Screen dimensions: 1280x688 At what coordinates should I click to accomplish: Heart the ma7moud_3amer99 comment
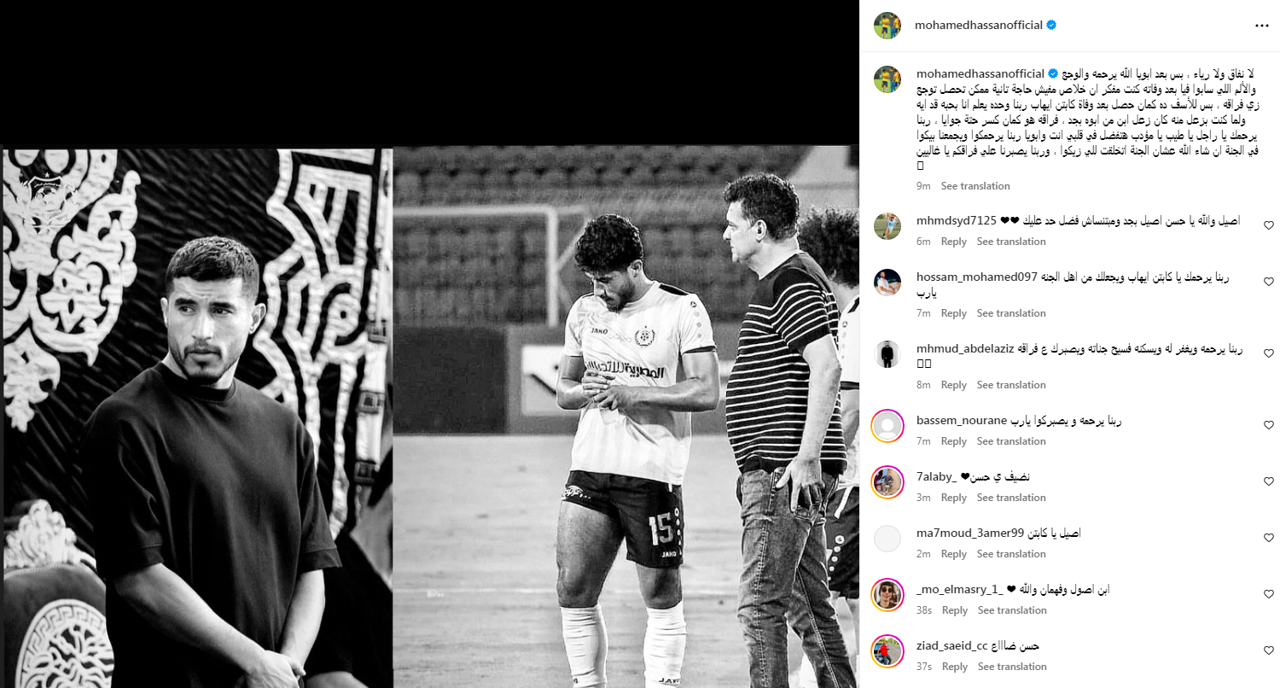1268,538
